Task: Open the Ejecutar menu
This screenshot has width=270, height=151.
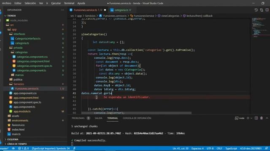Action: point(56,3)
